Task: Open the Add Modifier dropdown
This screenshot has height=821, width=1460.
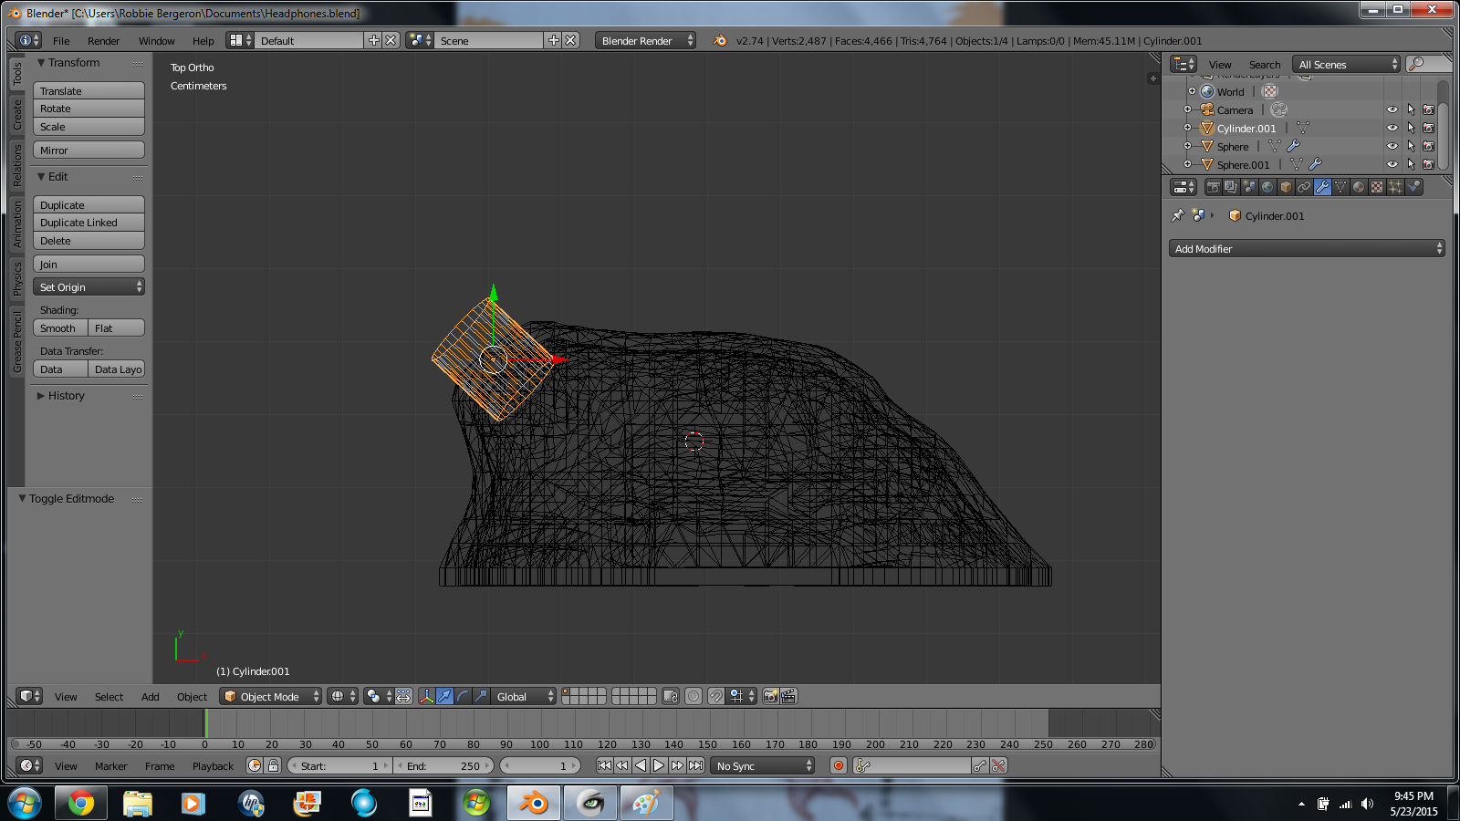Action: 1307,248
